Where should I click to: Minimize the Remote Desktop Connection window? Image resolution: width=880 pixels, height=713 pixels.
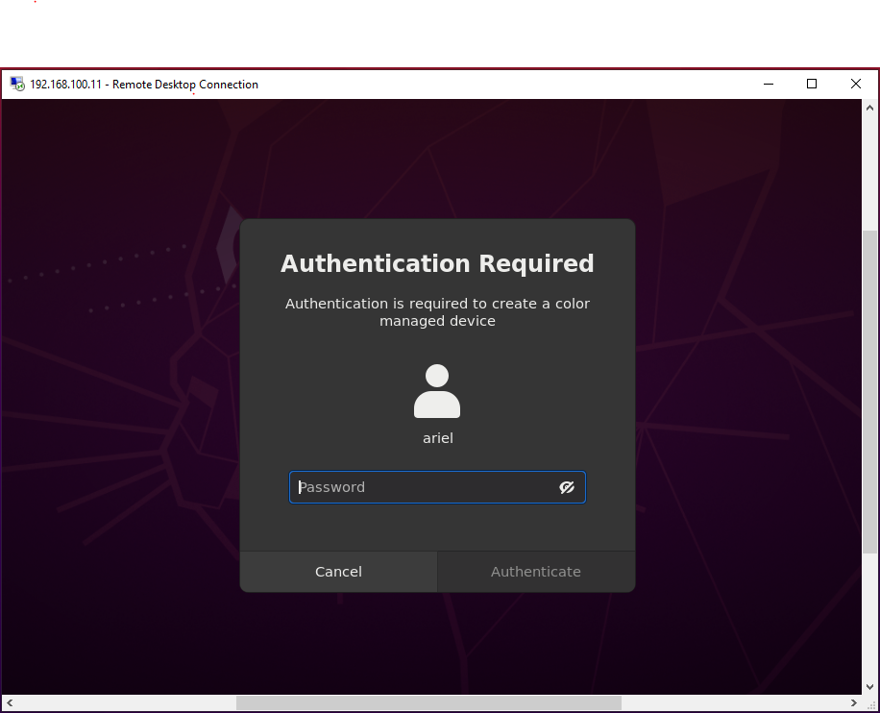(x=769, y=85)
